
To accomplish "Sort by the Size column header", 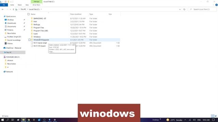I will point(110,14).
